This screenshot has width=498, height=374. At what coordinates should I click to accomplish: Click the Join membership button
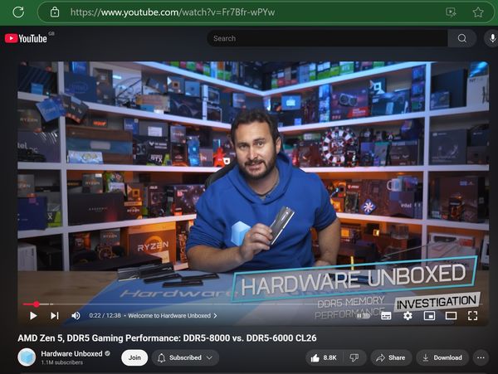134,357
